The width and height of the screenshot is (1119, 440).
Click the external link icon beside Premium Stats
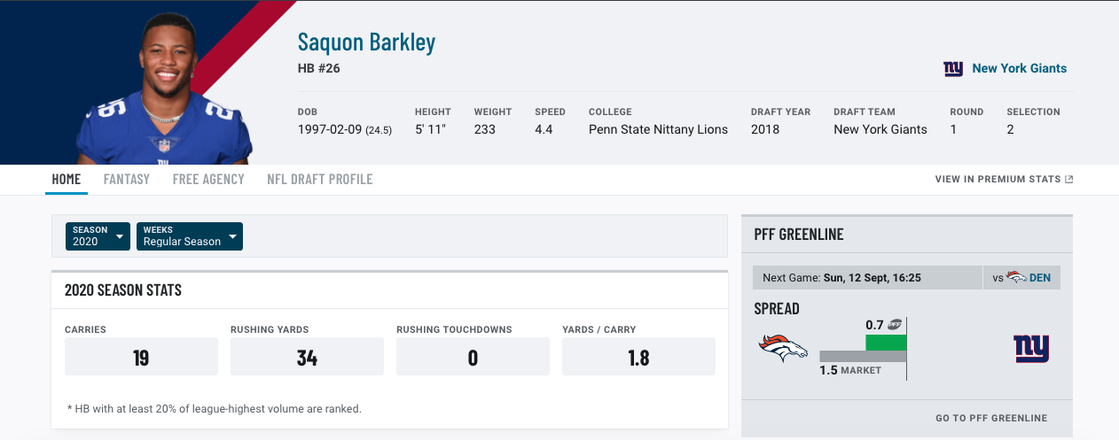1069,180
